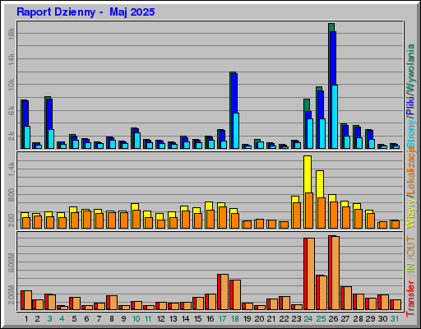This screenshot has height=329, width=421.
Task: Click day '8' on the x-axis
Action: [112, 319]
